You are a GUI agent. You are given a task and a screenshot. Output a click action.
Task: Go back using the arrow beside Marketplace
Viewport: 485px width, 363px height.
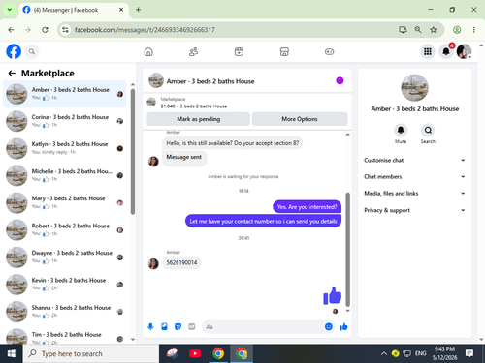(x=12, y=74)
